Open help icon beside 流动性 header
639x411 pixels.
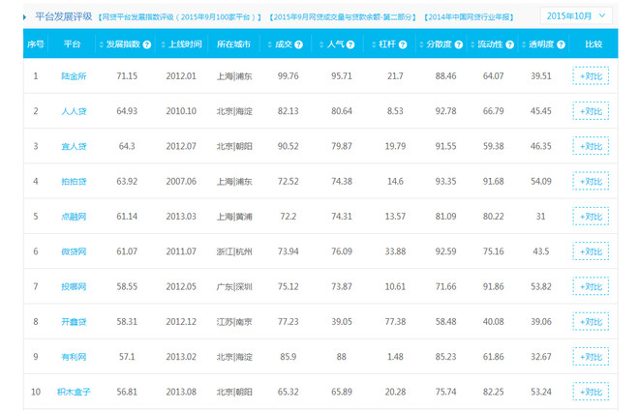(x=509, y=44)
